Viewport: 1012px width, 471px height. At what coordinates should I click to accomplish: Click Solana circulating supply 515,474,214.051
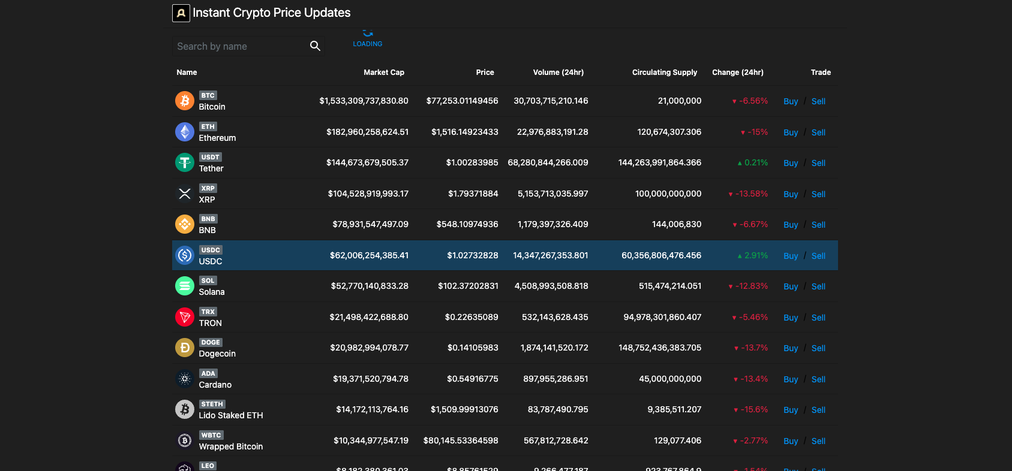(670, 286)
